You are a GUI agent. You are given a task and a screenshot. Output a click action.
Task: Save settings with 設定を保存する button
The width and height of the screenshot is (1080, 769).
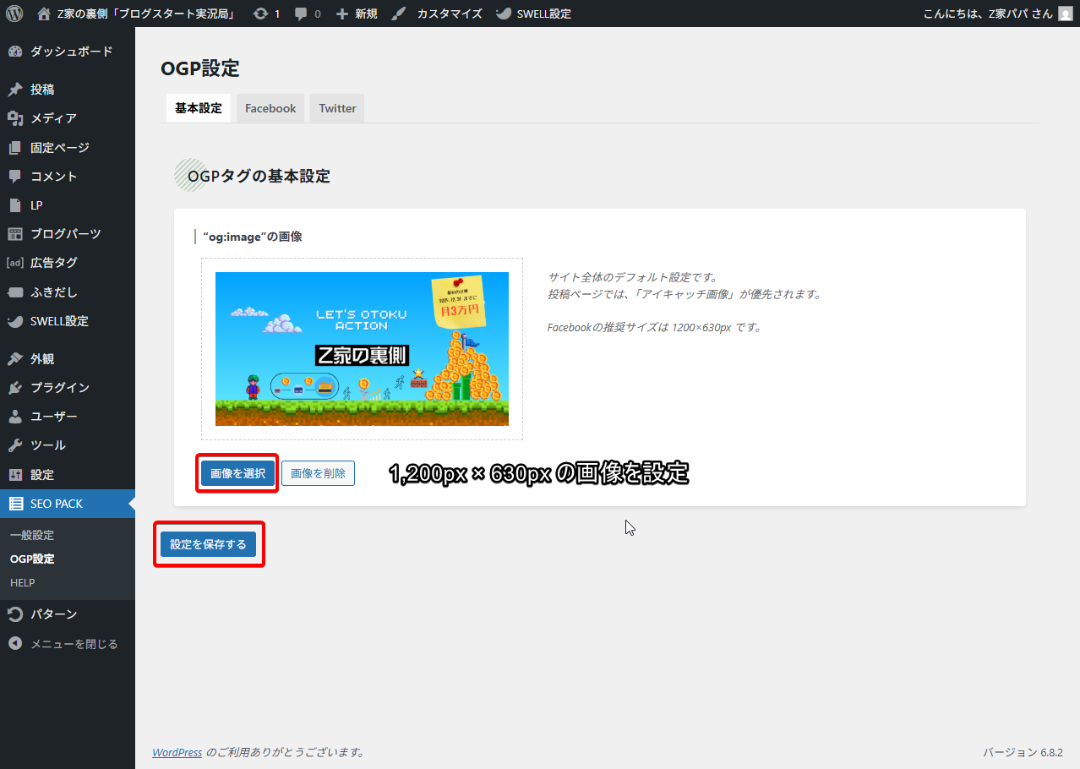(208, 544)
